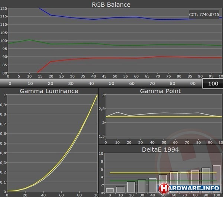Click the RGB Balance chart title
This screenshot has width=223, height=197.
click(111, 4)
